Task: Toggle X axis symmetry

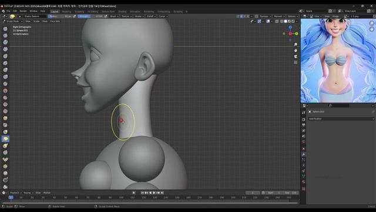Action: (x=241, y=16)
